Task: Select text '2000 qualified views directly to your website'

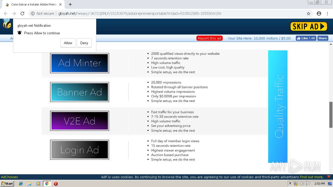Action: 185,54
